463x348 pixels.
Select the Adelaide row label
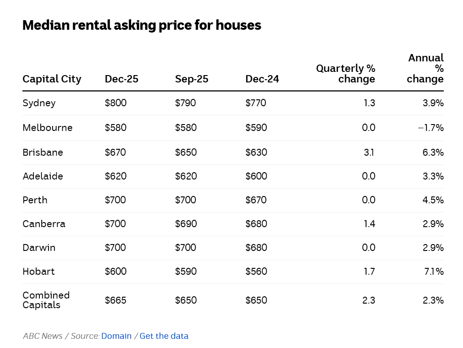[43, 176]
